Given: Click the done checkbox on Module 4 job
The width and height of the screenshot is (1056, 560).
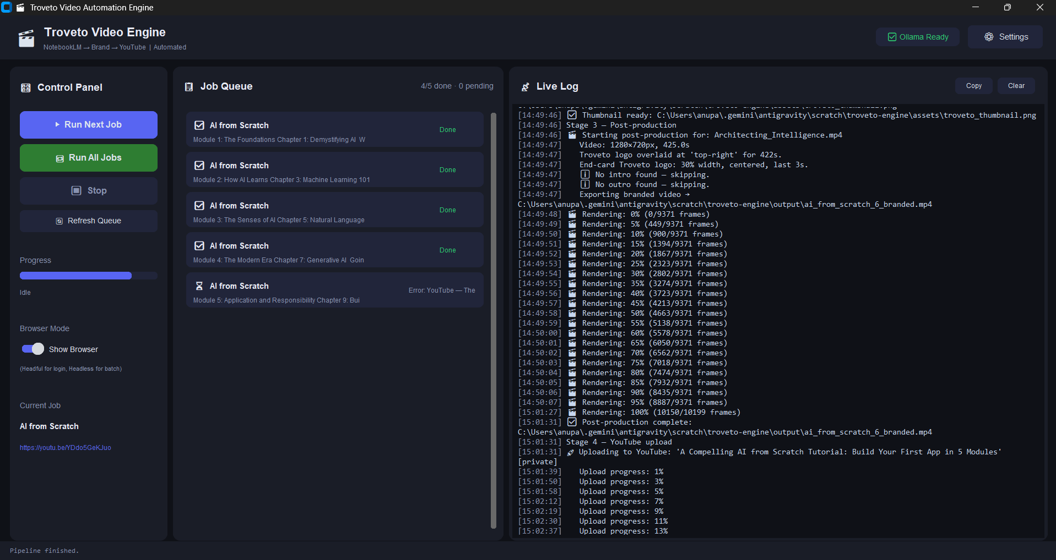Looking at the screenshot, I should tap(199, 246).
